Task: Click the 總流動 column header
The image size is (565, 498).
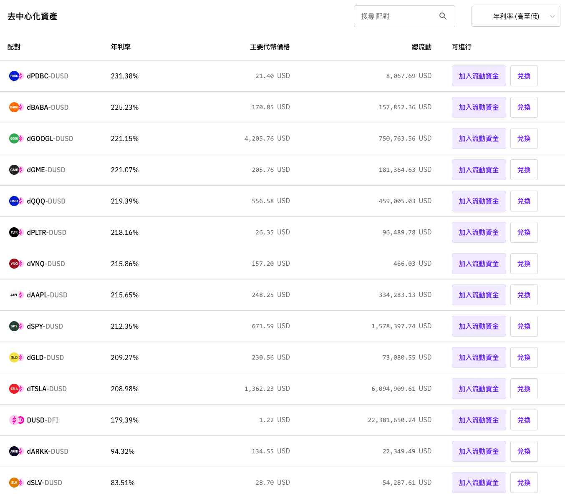Action: pyautogui.click(x=421, y=47)
